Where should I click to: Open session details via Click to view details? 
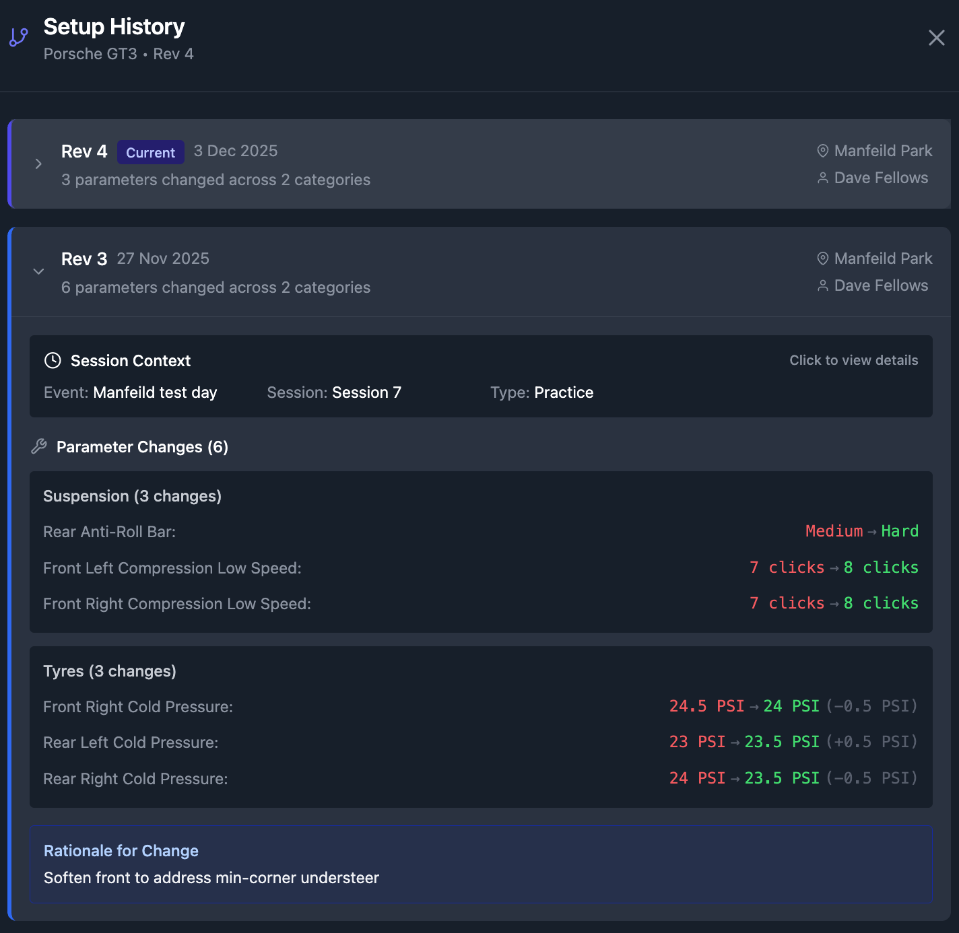853,360
